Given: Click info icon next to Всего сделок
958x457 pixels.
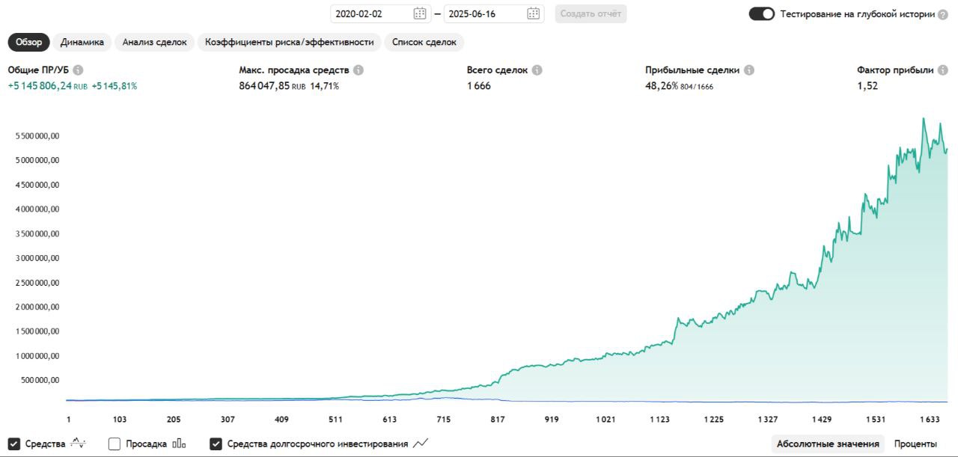Looking at the screenshot, I should 537,70.
